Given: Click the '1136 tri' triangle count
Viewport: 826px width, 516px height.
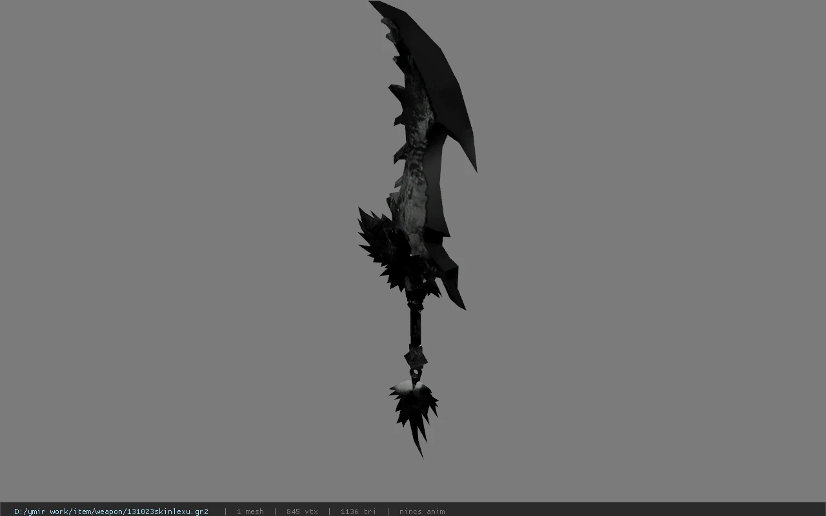Looking at the screenshot, I should coord(358,511).
